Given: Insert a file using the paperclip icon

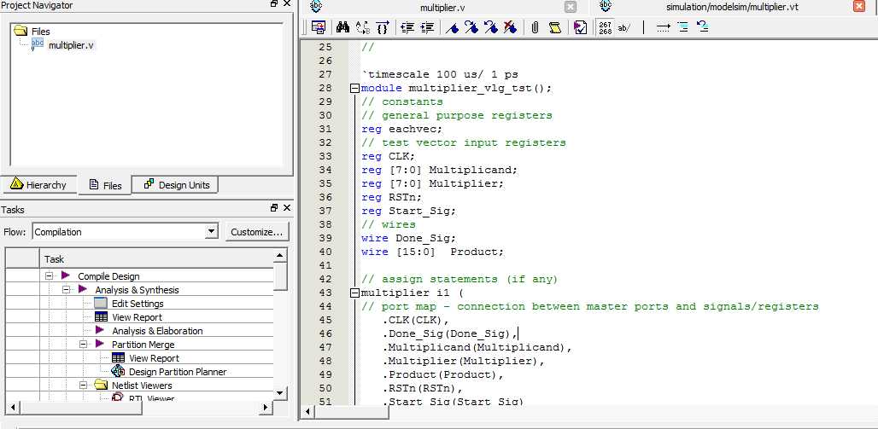Looking at the screenshot, I should [535, 26].
